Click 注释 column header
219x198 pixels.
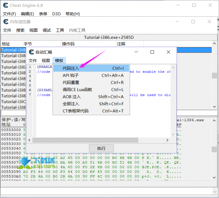tap(130, 44)
